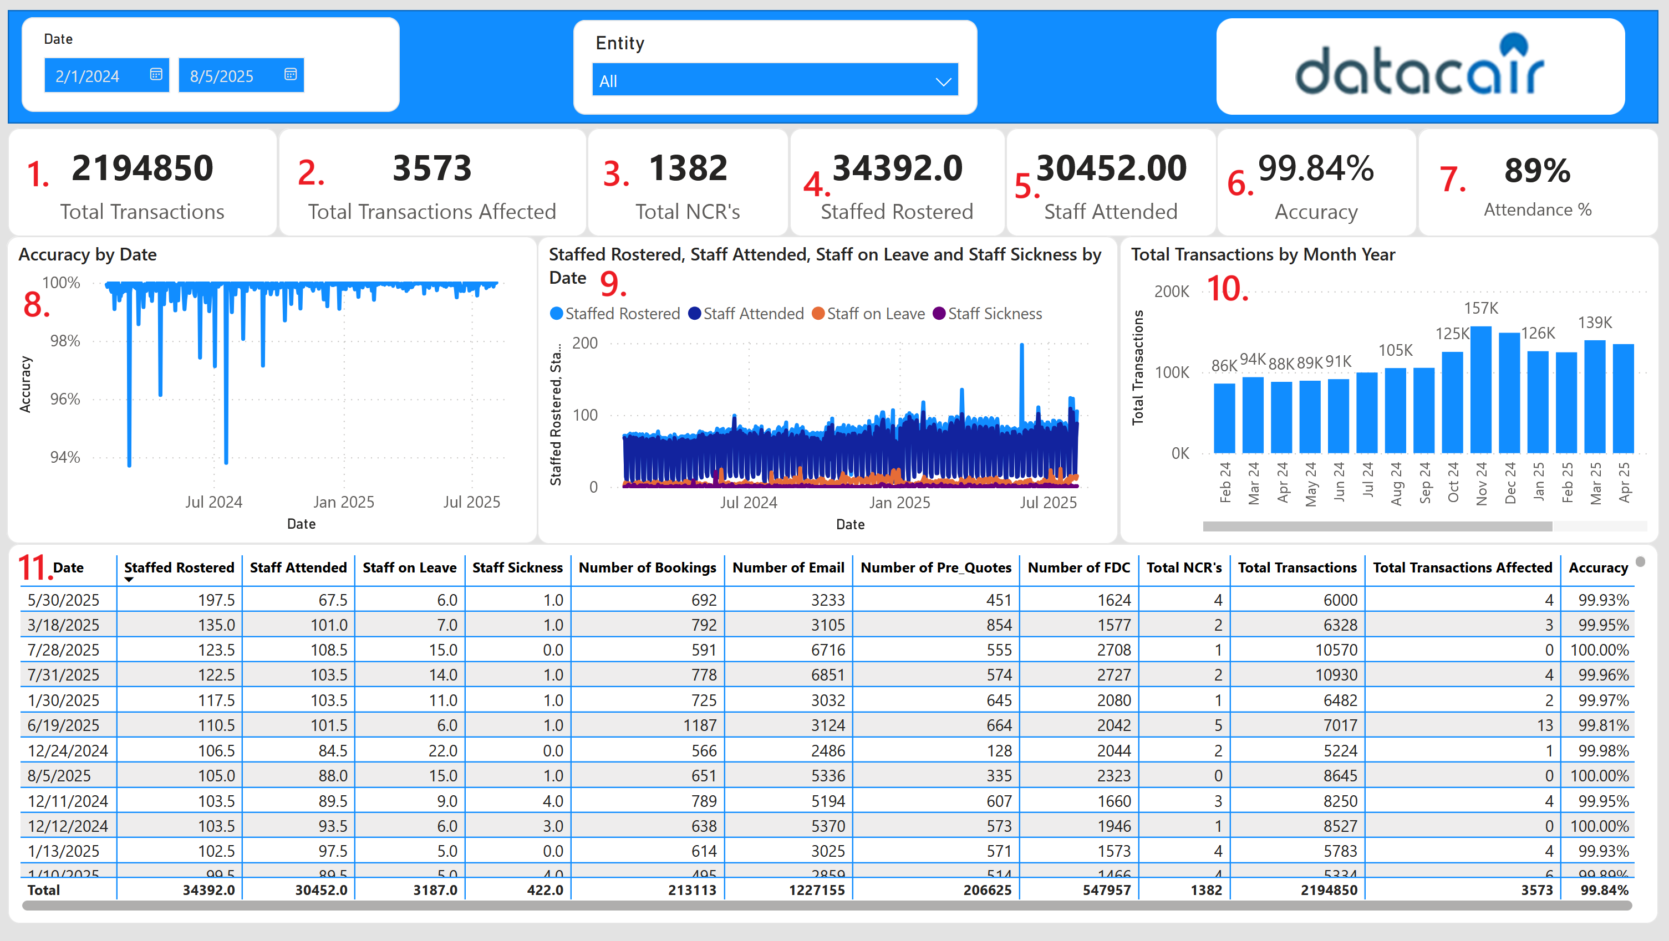
Task: Click the Staff Attended legend marker
Action: (694, 314)
